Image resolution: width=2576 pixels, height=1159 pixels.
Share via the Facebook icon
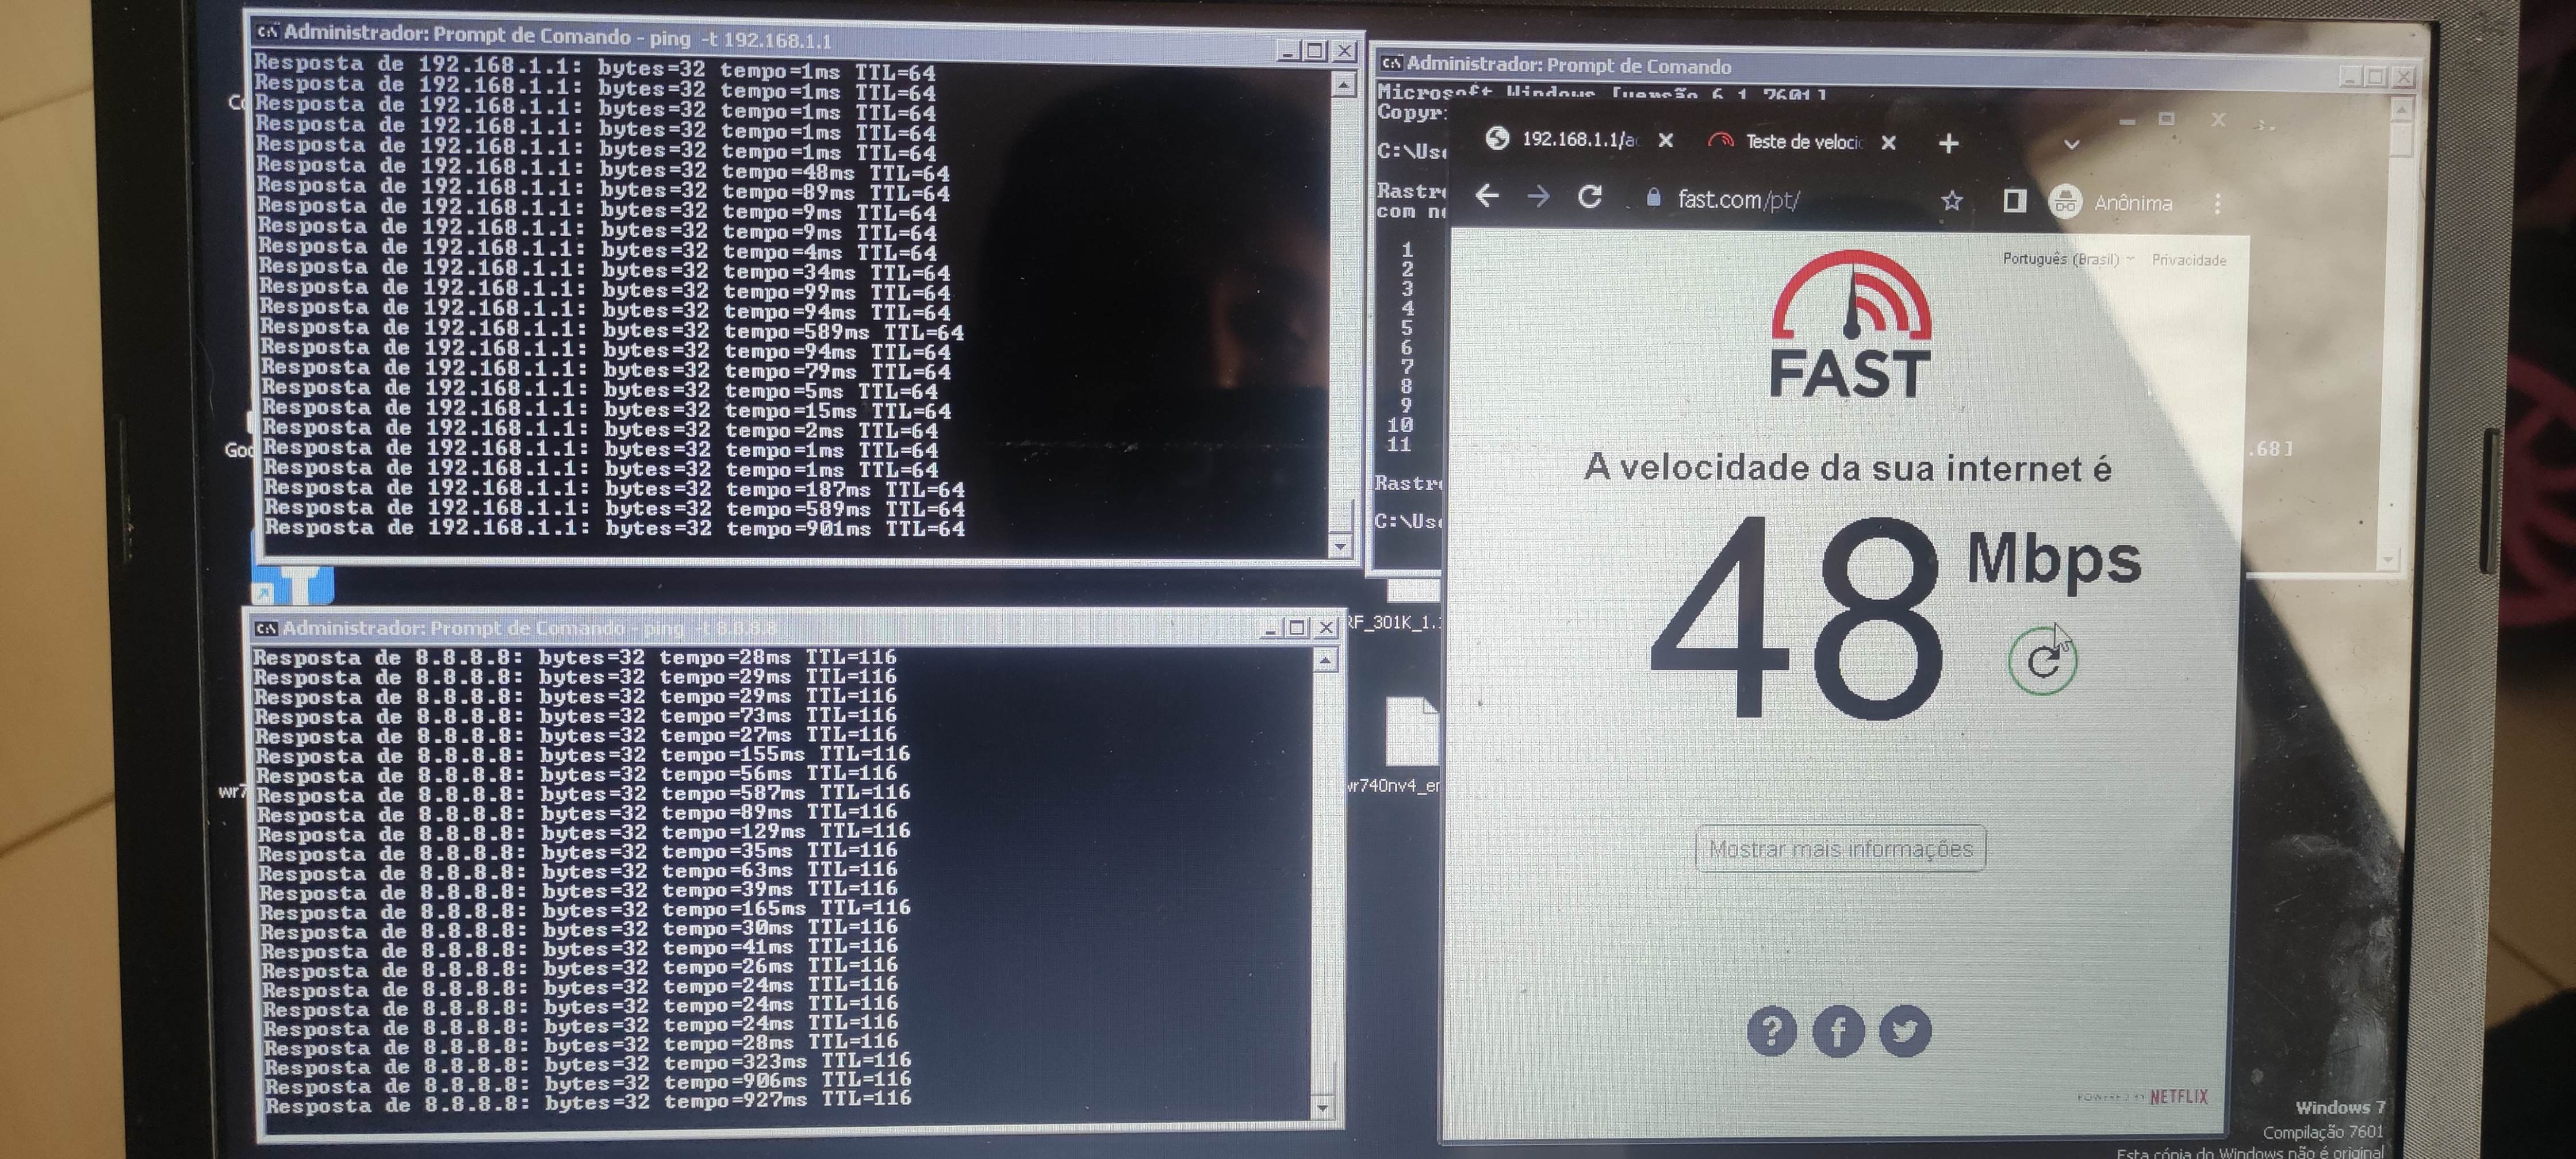[x=1838, y=1031]
